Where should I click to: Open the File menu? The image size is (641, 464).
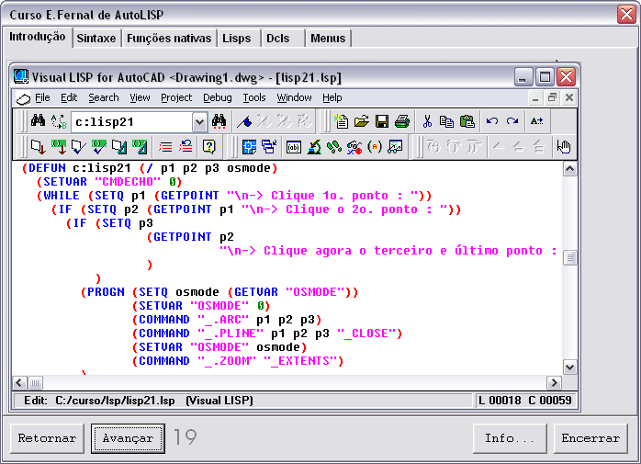[42, 97]
